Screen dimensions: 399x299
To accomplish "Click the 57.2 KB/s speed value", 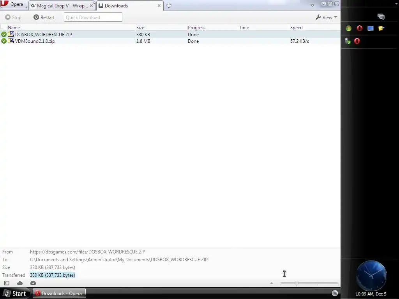I will [300, 41].
